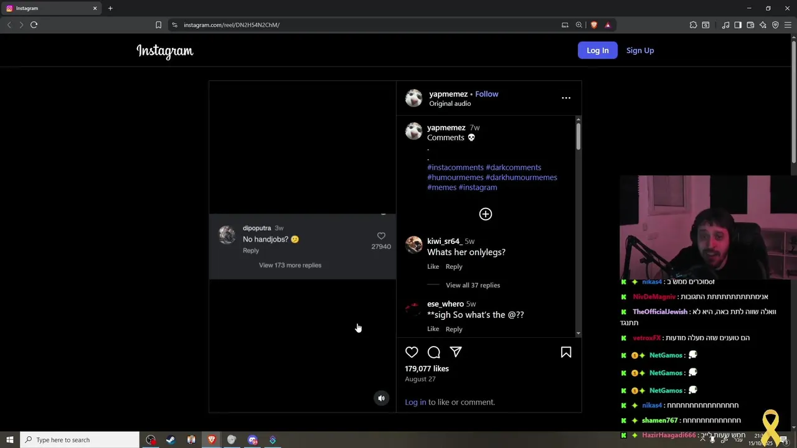Click the Sign Up link

[x=640, y=50]
